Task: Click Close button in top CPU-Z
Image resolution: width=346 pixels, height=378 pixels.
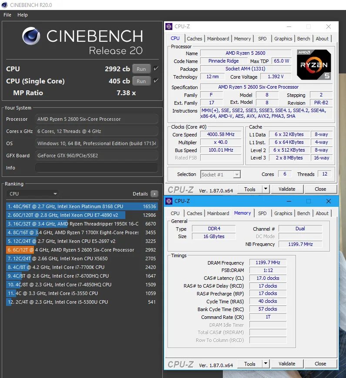Action: (320, 189)
